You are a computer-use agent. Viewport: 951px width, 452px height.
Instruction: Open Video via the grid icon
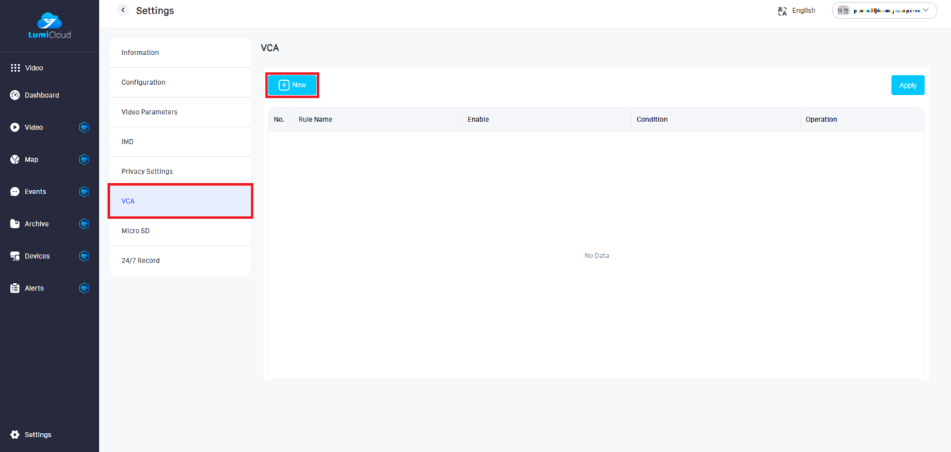pos(15,68)
